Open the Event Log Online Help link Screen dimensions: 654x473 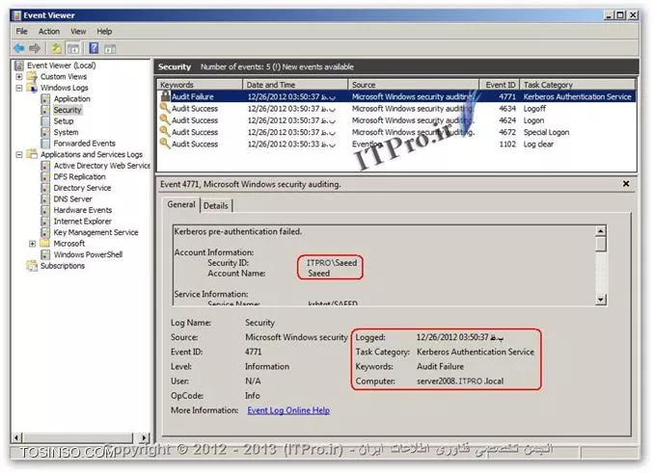[x=288, y=410]
